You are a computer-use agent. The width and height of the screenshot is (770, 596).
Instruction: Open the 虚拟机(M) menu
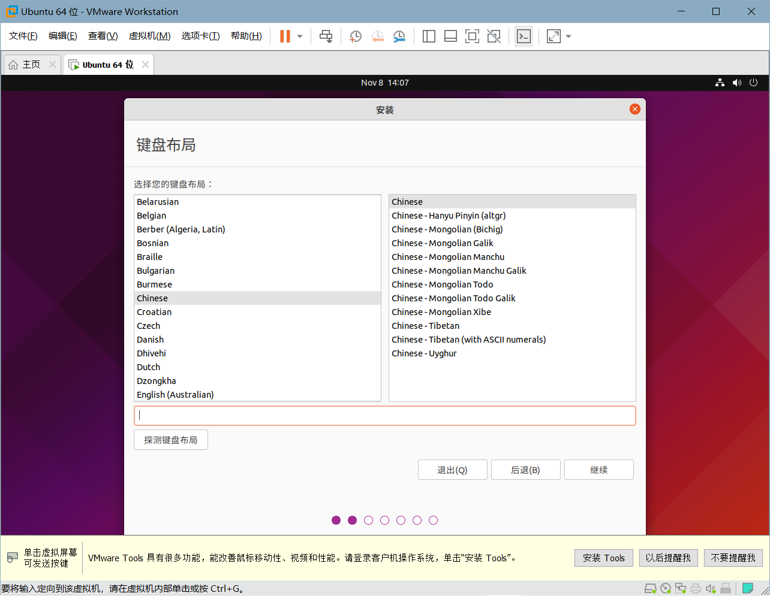point(150,36)
